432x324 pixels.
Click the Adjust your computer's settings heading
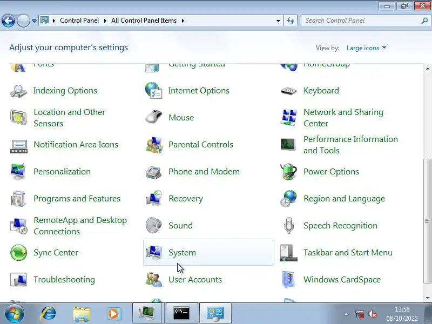coord(69,48)
